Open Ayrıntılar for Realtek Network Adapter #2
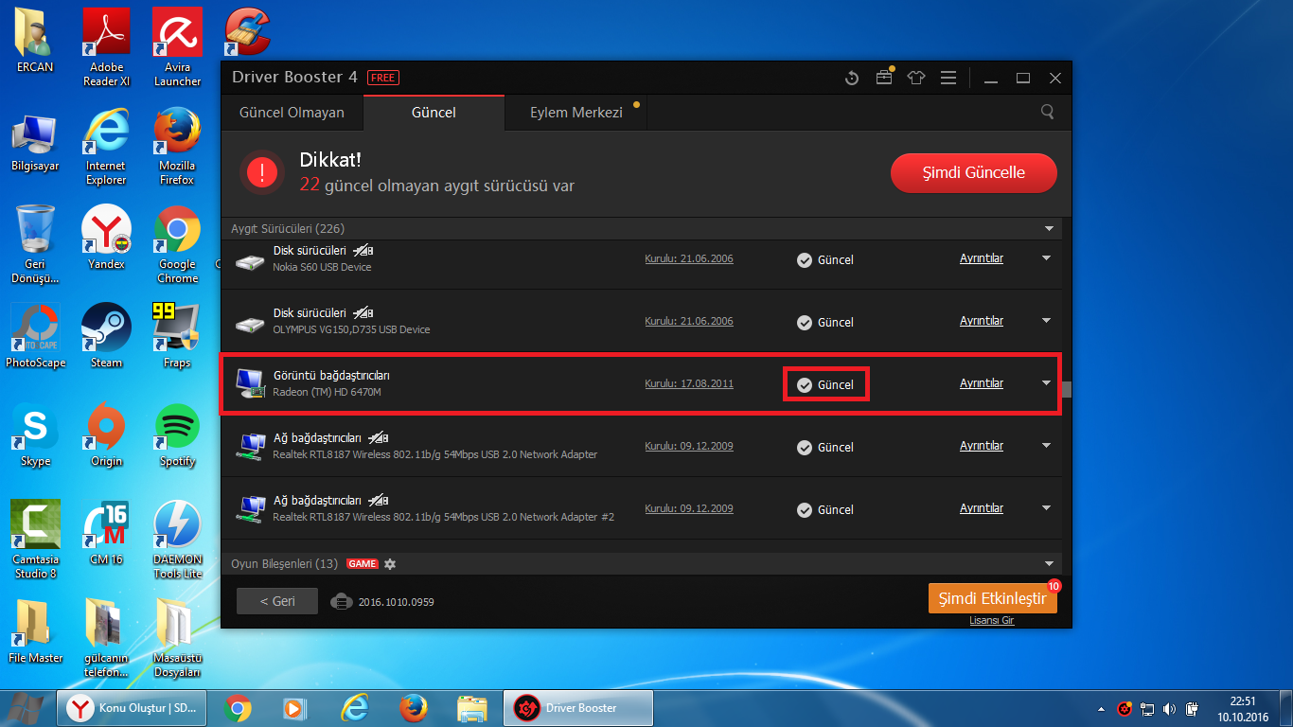 [982, 508]
